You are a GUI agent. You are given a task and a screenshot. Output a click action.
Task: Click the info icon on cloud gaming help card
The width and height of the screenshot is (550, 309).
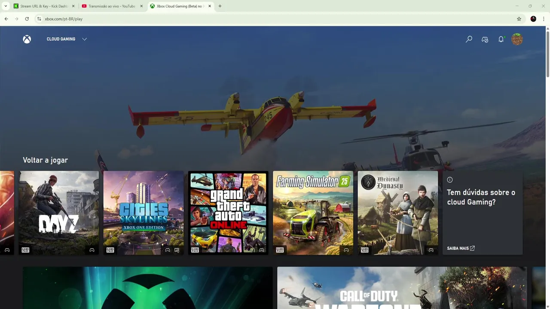(450, 180)
